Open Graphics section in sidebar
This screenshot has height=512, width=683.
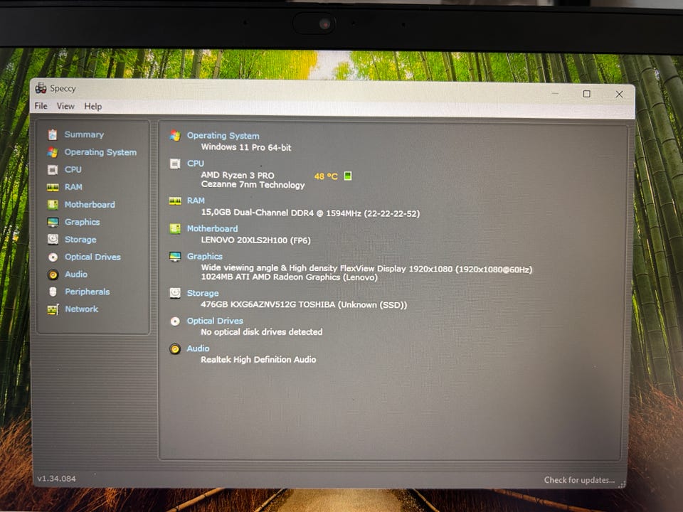click(83, 222)
